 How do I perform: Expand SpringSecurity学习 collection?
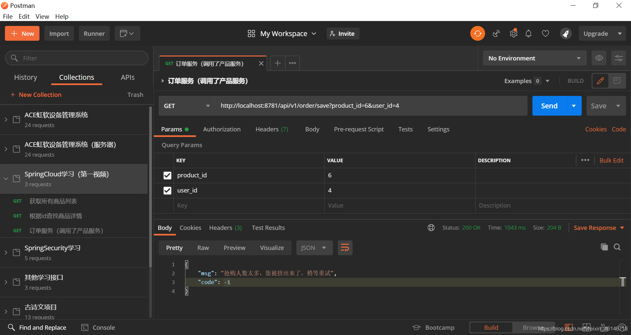tap(6, 253)
